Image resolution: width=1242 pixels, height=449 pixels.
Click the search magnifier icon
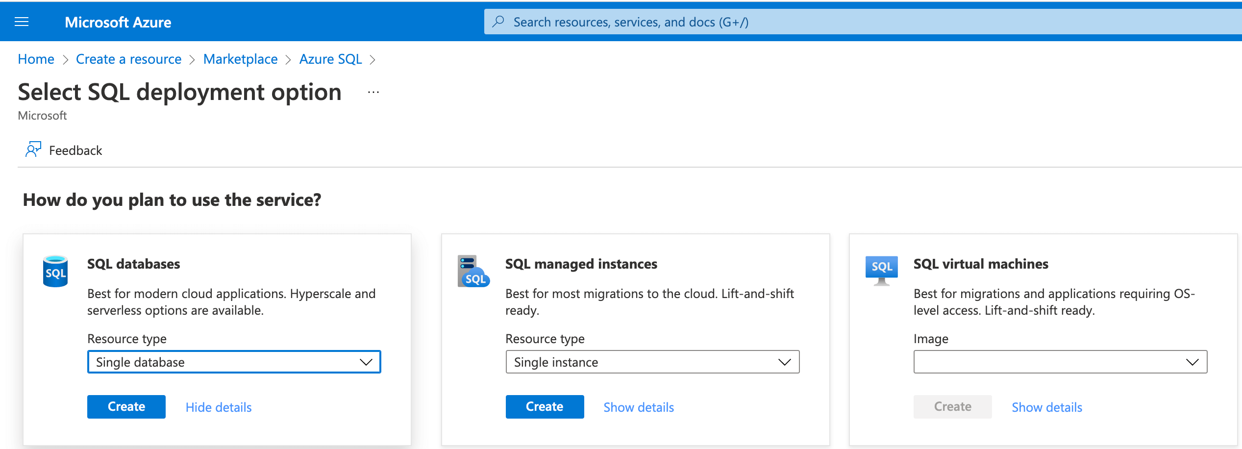(x=498, y=22)
